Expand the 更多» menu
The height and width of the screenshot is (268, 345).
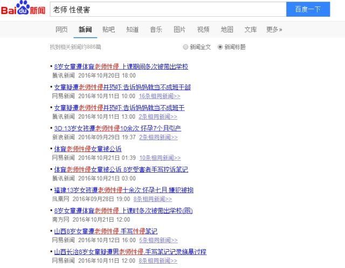274,30
